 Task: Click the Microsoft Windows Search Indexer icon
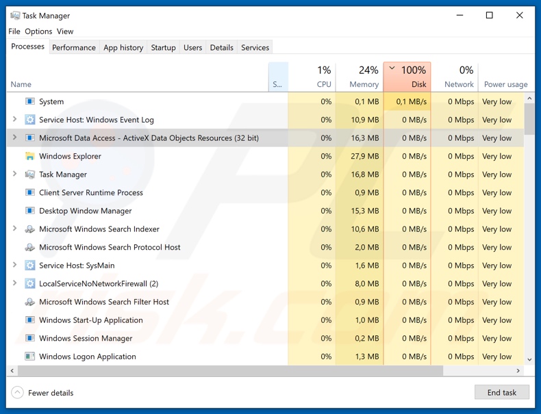click(30, 229)
